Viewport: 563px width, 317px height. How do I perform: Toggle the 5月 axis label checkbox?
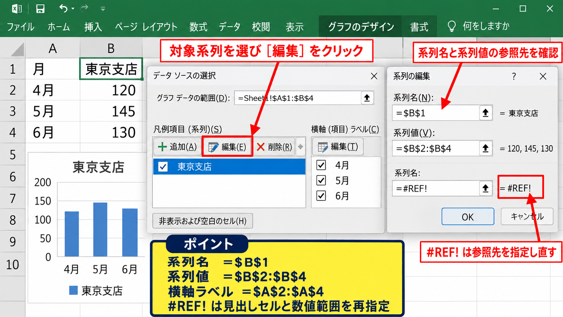coord(321,181)
